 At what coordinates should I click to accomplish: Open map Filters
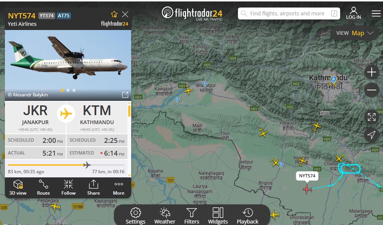[192, 216]
